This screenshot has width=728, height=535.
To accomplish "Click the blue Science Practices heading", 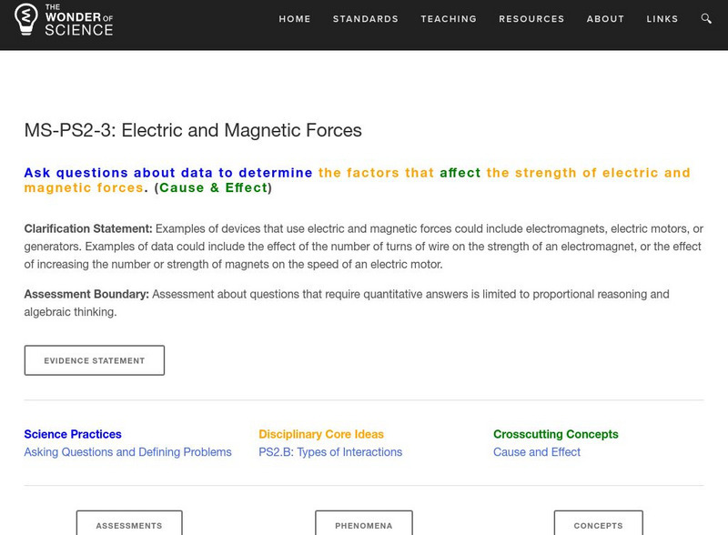I will click(73, 434).
